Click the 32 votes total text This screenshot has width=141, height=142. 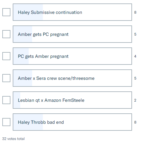[13, 139]
